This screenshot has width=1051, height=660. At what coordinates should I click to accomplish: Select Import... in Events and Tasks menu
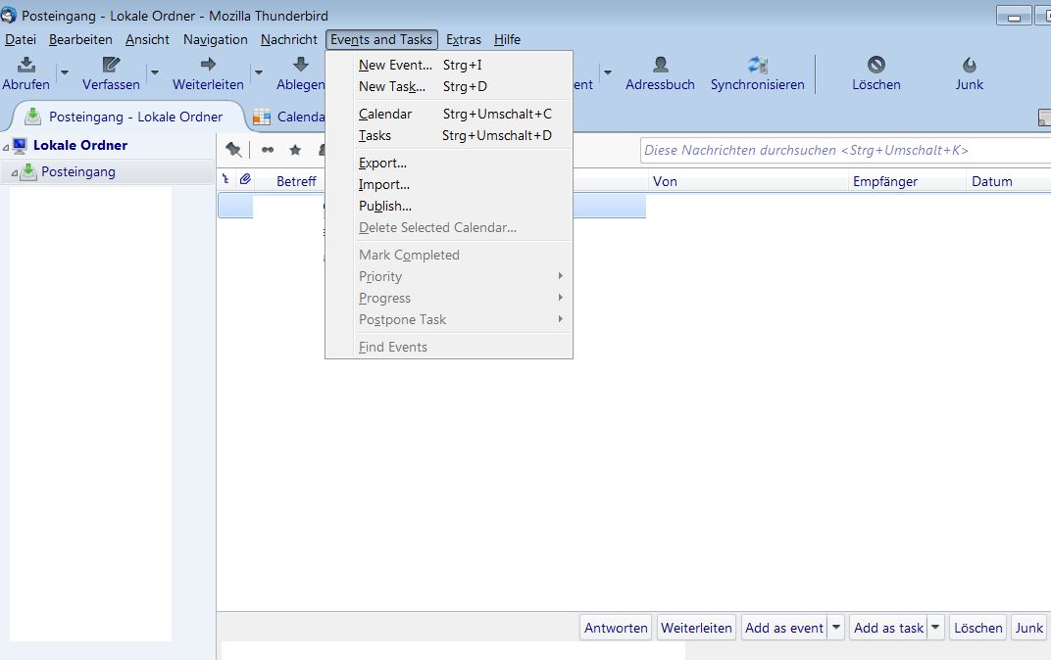click(x=384, y=184)
